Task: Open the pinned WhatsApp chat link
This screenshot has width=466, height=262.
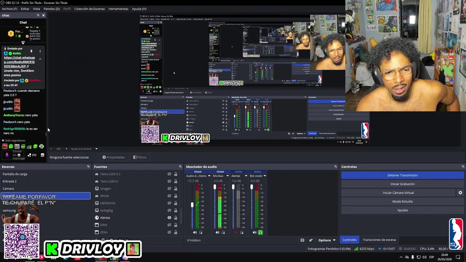Action: click(x=19, y=62)
